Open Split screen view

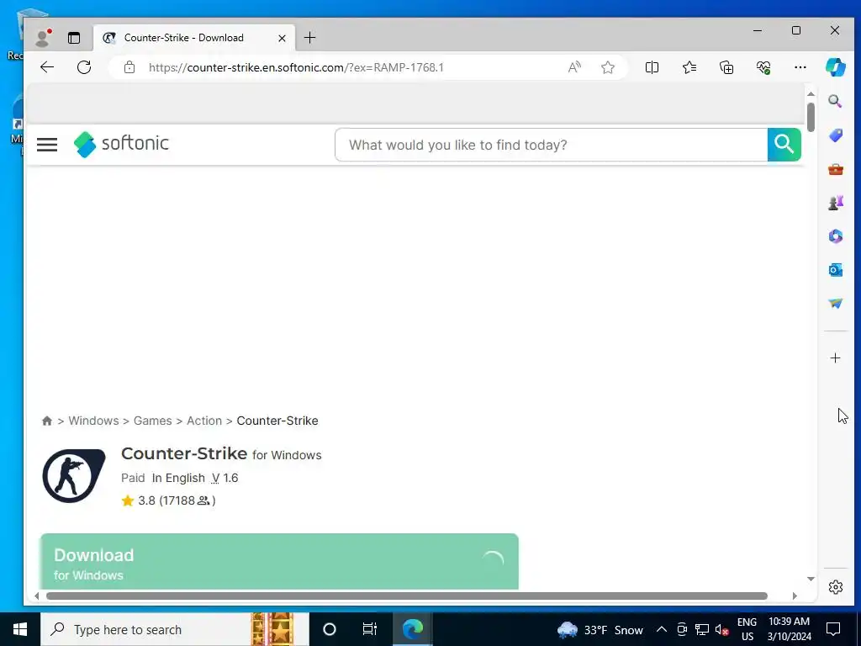pos(652,67)
